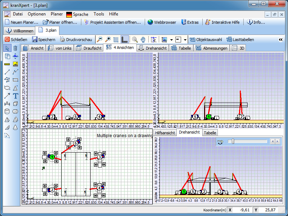Viewport: 288px width, 216px height.
Task: Pick the cylinder shape tool
Action: click(7, 112)
